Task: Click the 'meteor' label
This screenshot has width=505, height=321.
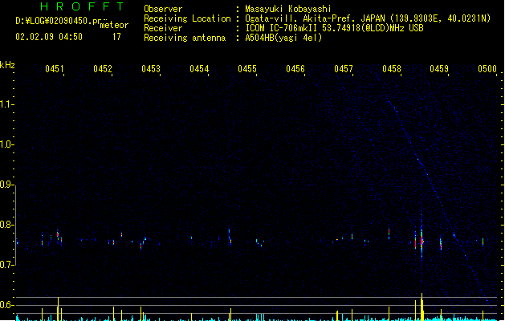Action: pyautogui.click(x=114, y=25)
